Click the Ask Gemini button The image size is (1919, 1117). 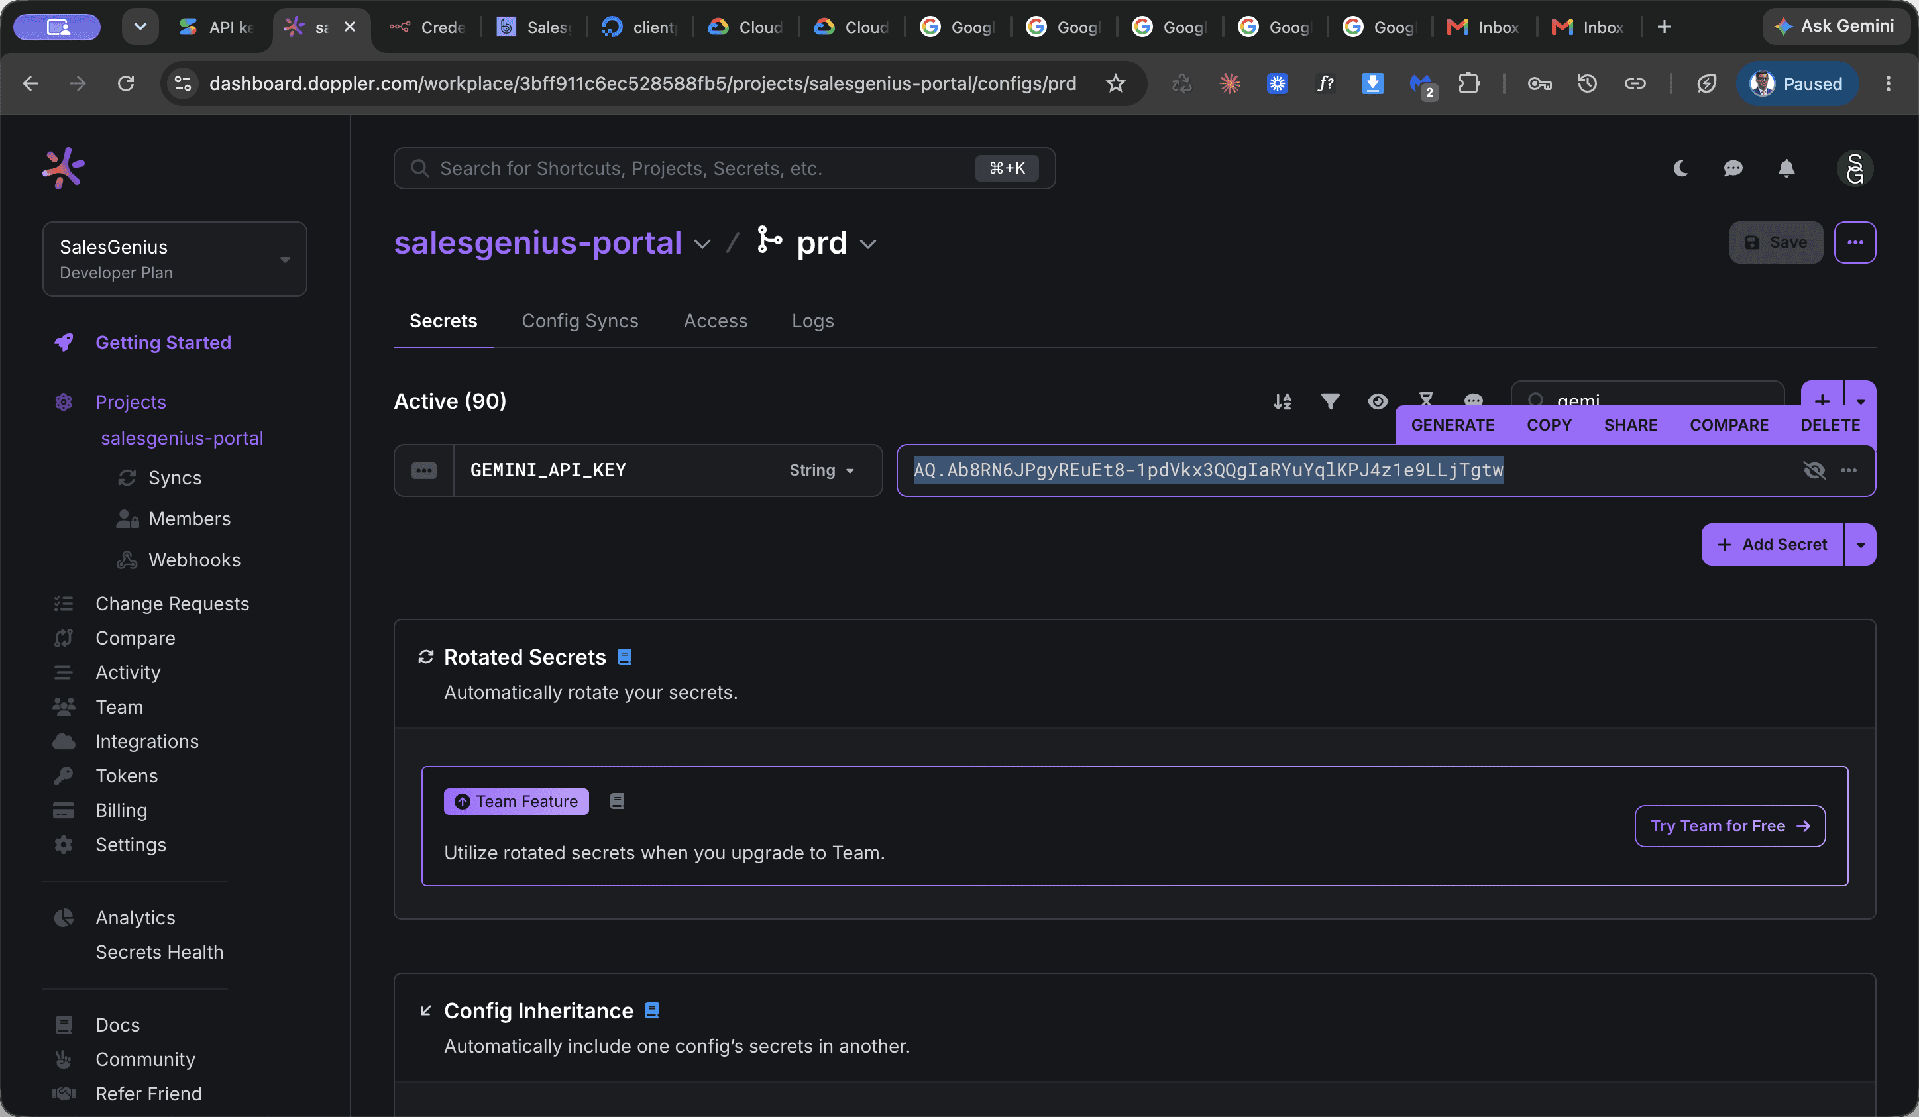1836,27
